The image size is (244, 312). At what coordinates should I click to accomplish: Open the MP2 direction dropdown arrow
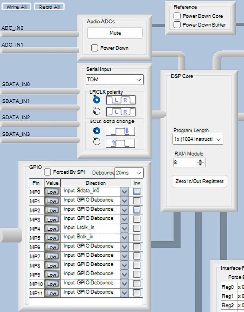click(124, 210)
